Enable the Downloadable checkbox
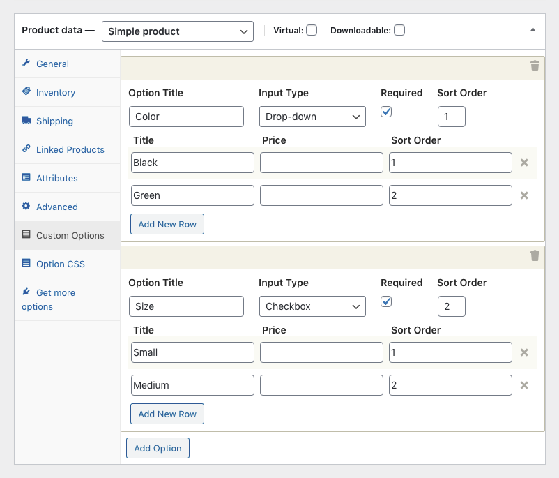Screen dimensions: 559x478 point(399,31)
